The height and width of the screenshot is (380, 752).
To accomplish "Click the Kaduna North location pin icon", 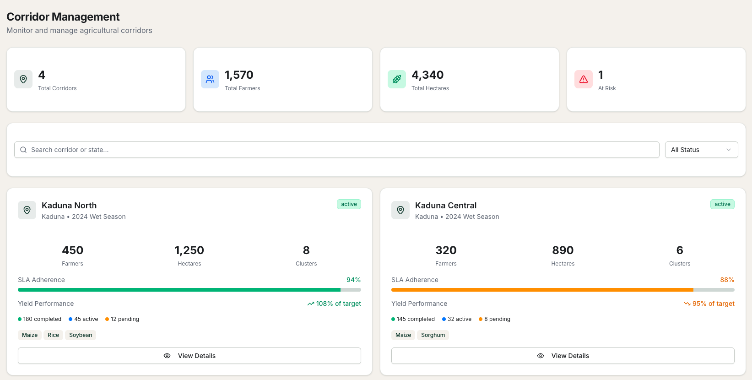I will click(27, 210).
